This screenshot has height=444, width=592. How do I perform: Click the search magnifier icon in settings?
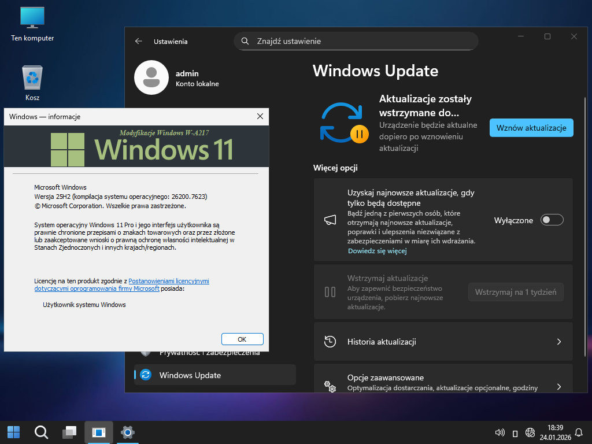point(245,41)
